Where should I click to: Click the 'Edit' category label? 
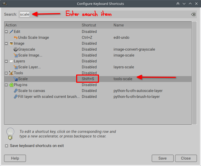(x=17, y=32)
